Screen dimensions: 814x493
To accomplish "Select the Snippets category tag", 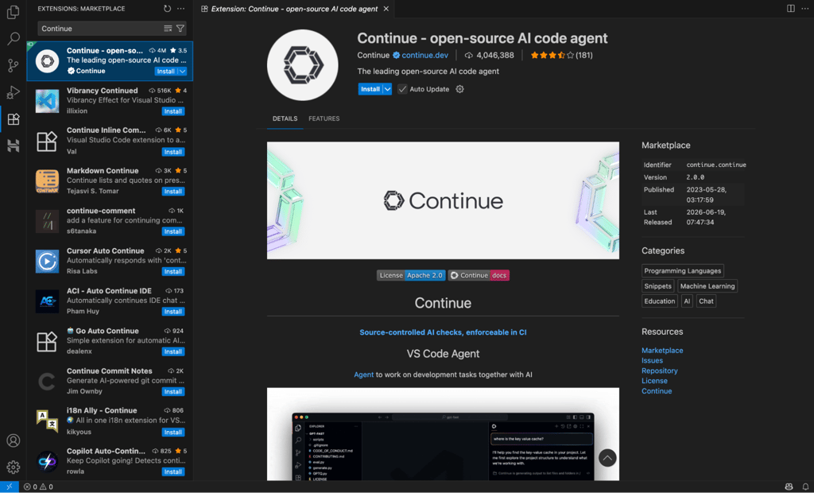I will click(657, 286).
